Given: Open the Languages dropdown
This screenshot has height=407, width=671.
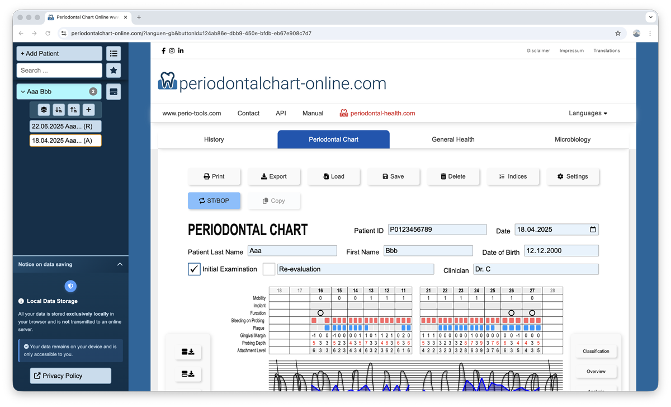Looking at the screenshot, I should tap(588, 113).
